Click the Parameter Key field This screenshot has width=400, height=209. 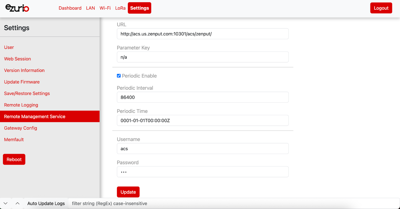[203, 57]
